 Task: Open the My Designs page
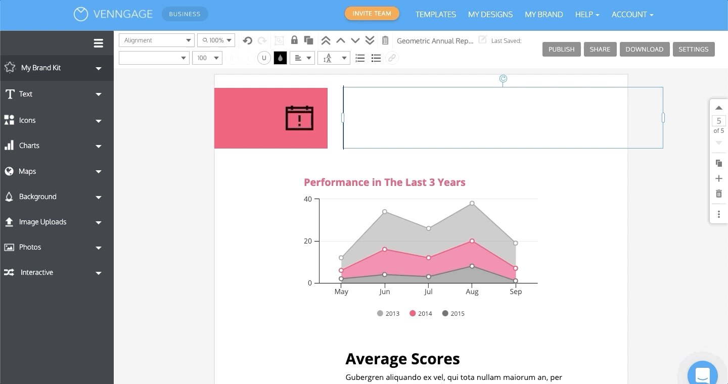490,15
